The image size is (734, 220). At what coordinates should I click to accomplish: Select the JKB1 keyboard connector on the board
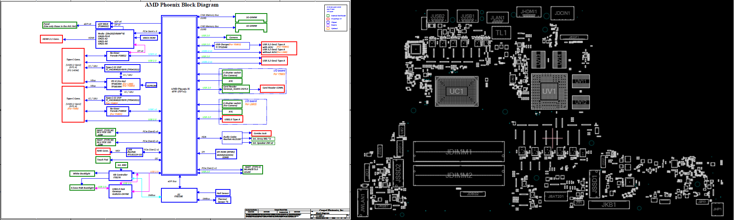609,205
